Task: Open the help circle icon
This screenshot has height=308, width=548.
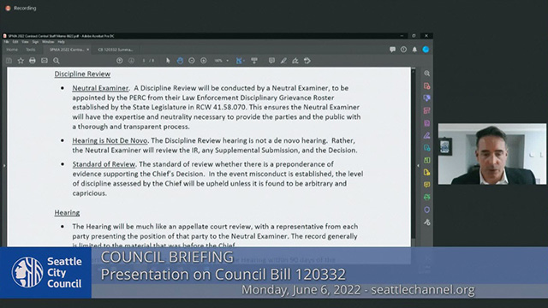Action: [403, 50]
